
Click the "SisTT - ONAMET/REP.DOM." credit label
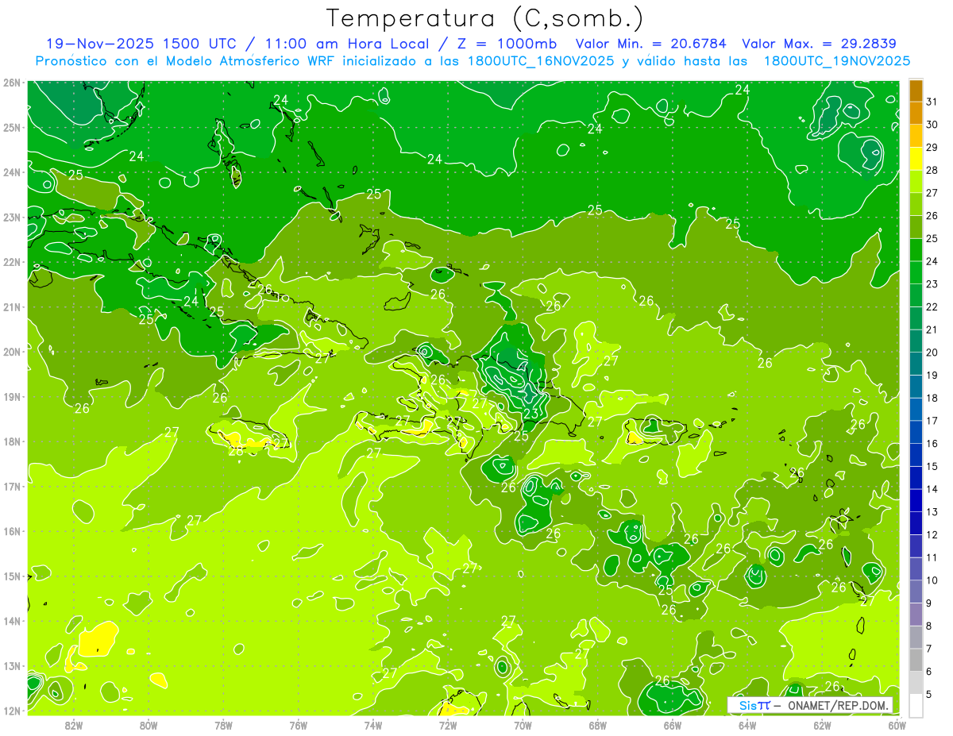pyautogui.click(x=811, y=705)
